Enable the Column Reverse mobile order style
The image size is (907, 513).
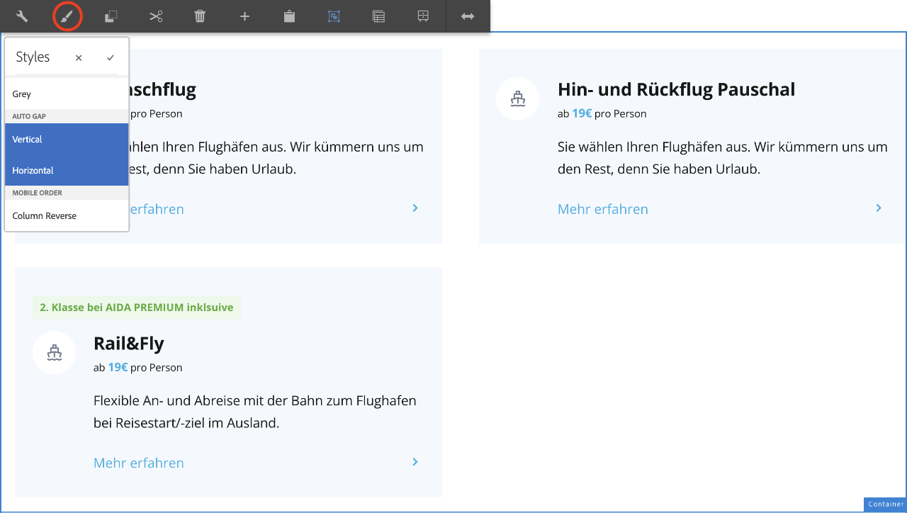67,216
